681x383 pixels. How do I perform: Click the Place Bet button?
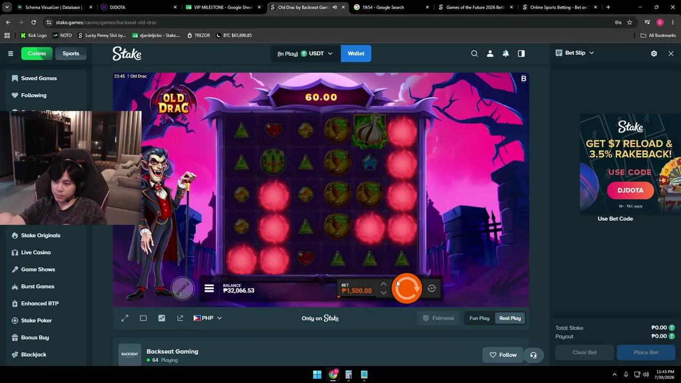pos(646,352)
